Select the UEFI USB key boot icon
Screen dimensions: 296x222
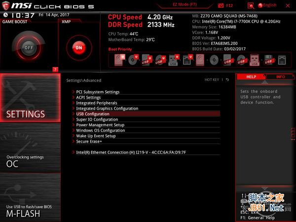pos(174,60)
